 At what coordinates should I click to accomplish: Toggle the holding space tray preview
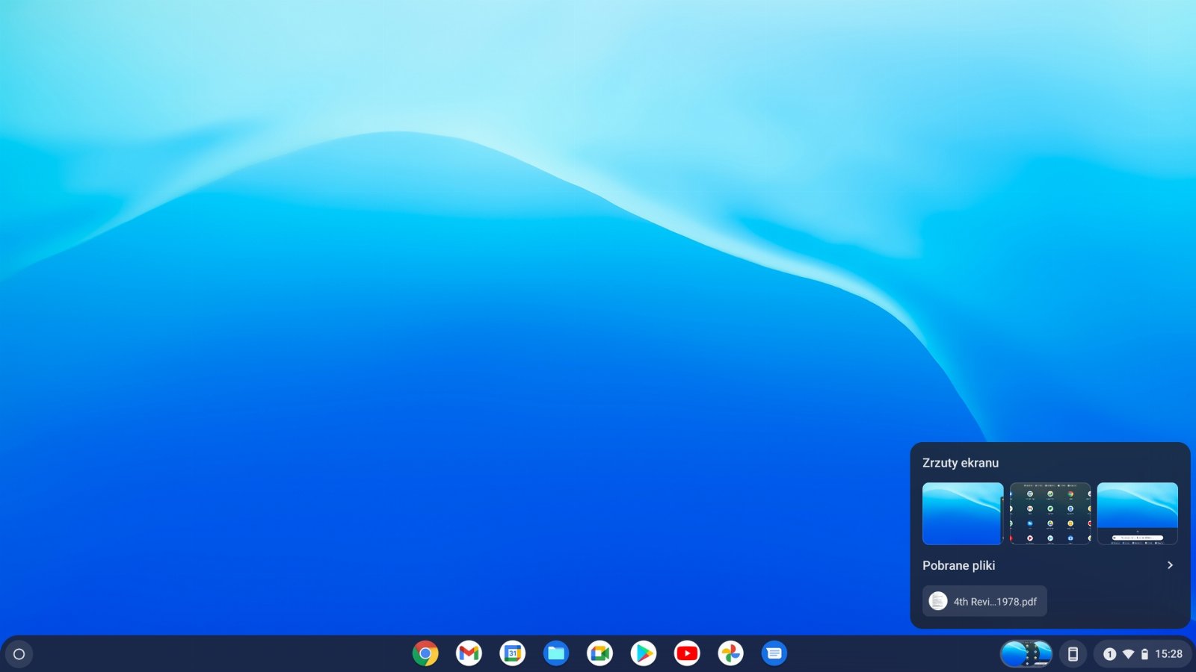tap(1026, 654)
